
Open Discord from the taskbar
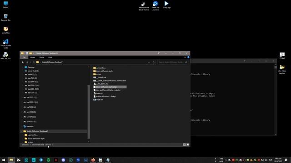tap(63, 160)
